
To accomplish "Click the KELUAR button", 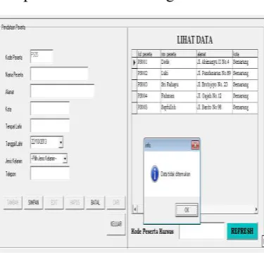I will (x=116, y=224).
